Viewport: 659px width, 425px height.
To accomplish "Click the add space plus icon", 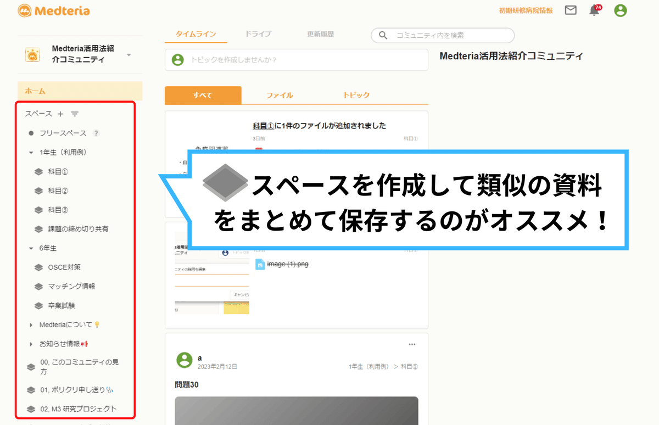I will pos(60,114).
